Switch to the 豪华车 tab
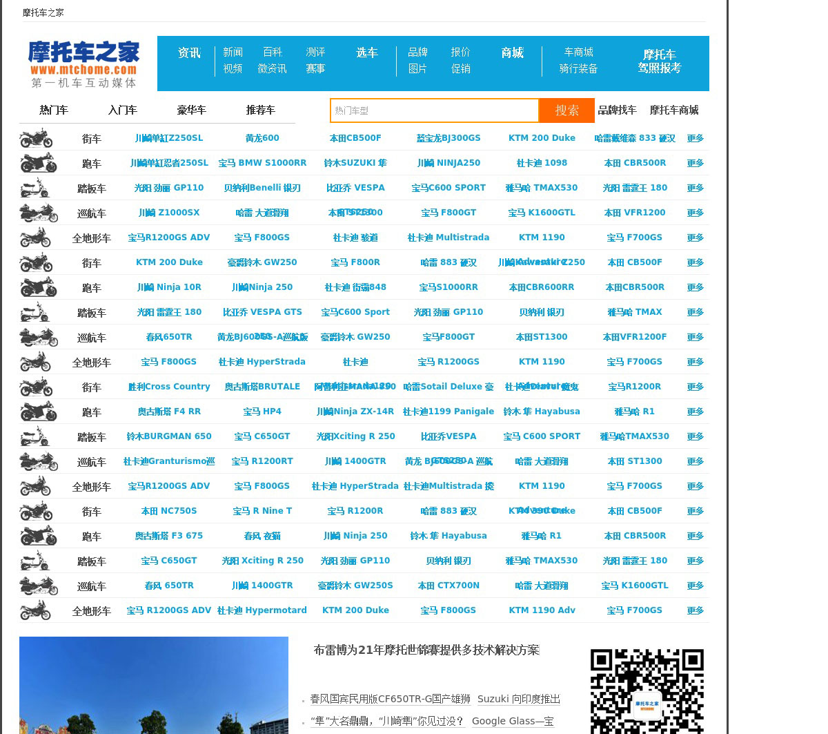Viewport: 828px width, 734px height. click(x=192, y=110)
